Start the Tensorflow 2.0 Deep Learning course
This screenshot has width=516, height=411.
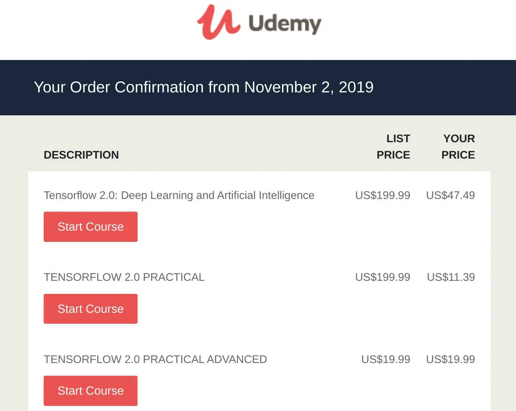(x=90, y=226)
